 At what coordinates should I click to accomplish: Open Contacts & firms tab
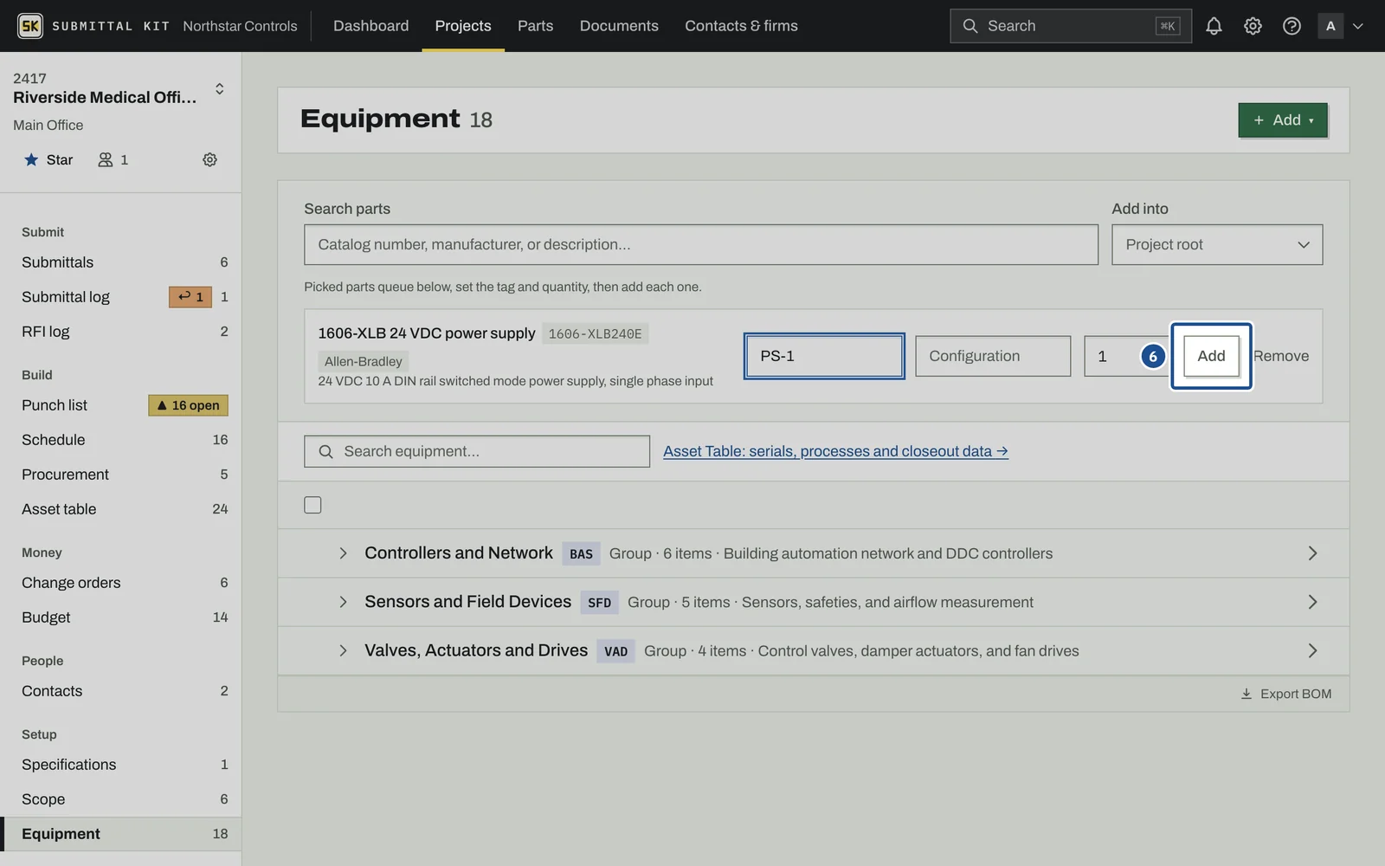click(741, 26)
